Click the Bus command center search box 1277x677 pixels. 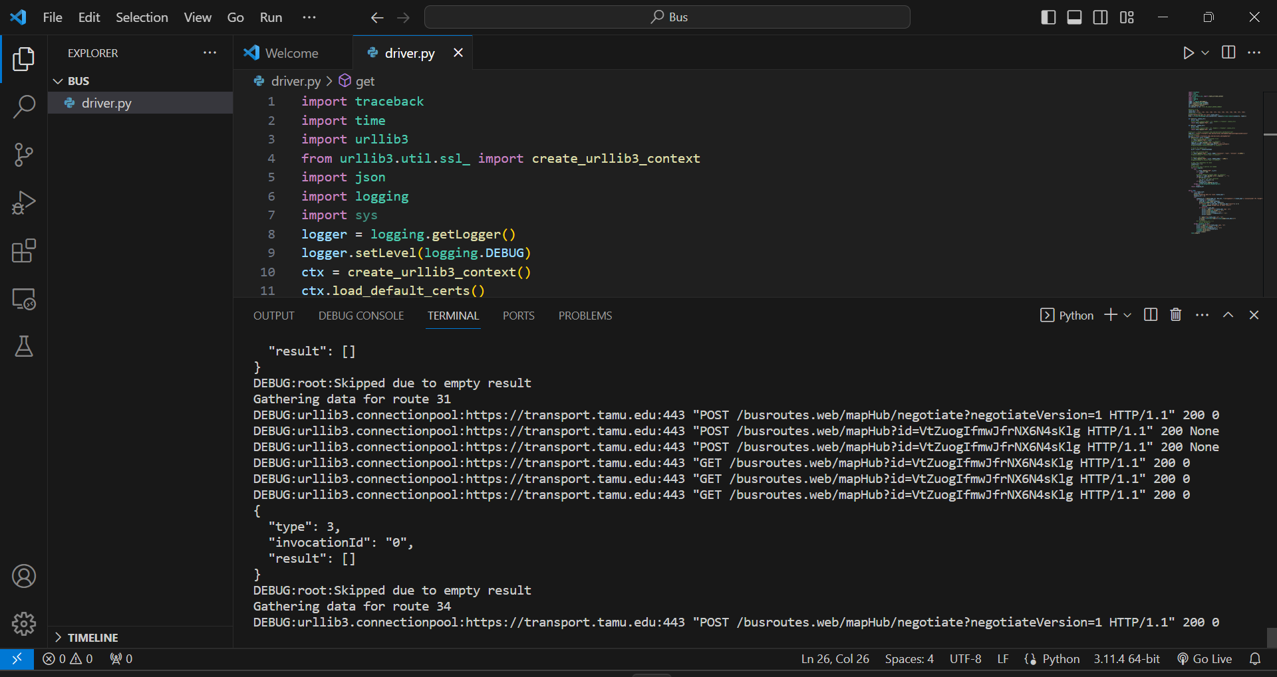[667, 17]
